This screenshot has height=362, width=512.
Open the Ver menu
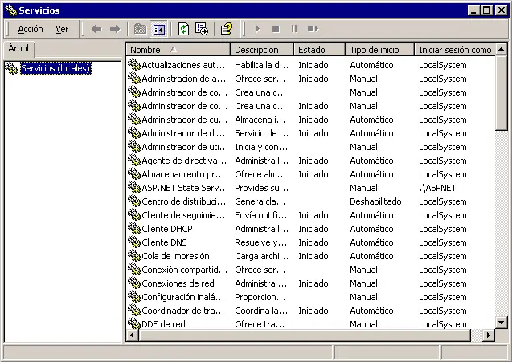click(62, 29)
